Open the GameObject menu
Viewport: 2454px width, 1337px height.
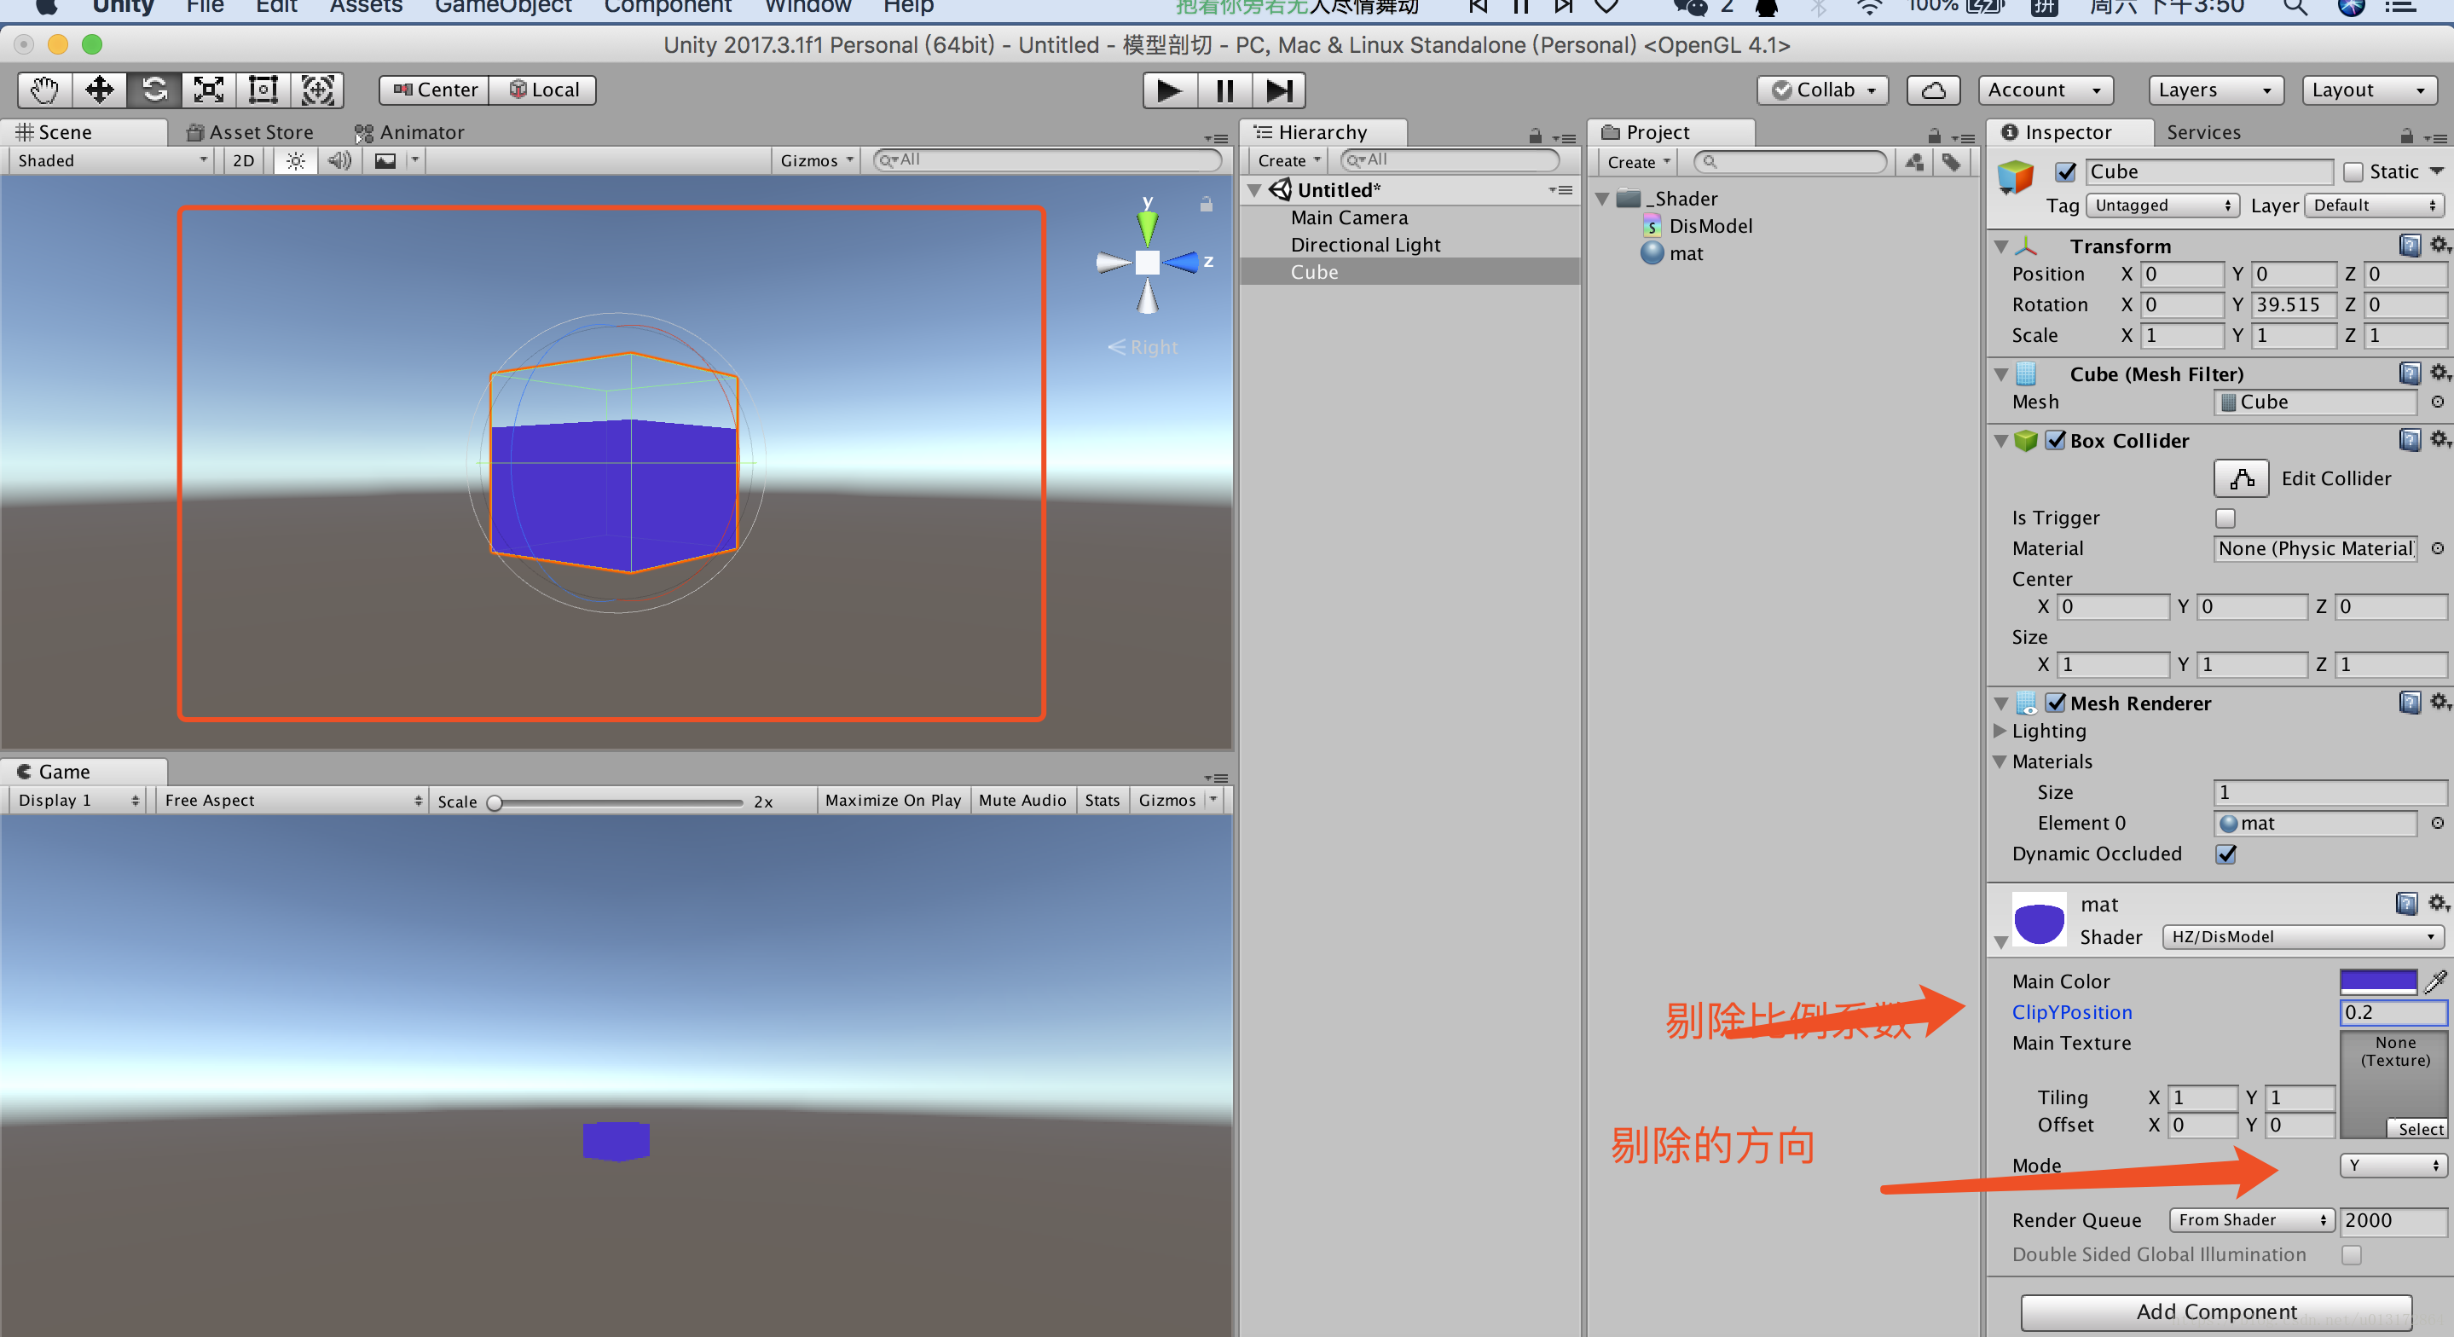(503, 8)
